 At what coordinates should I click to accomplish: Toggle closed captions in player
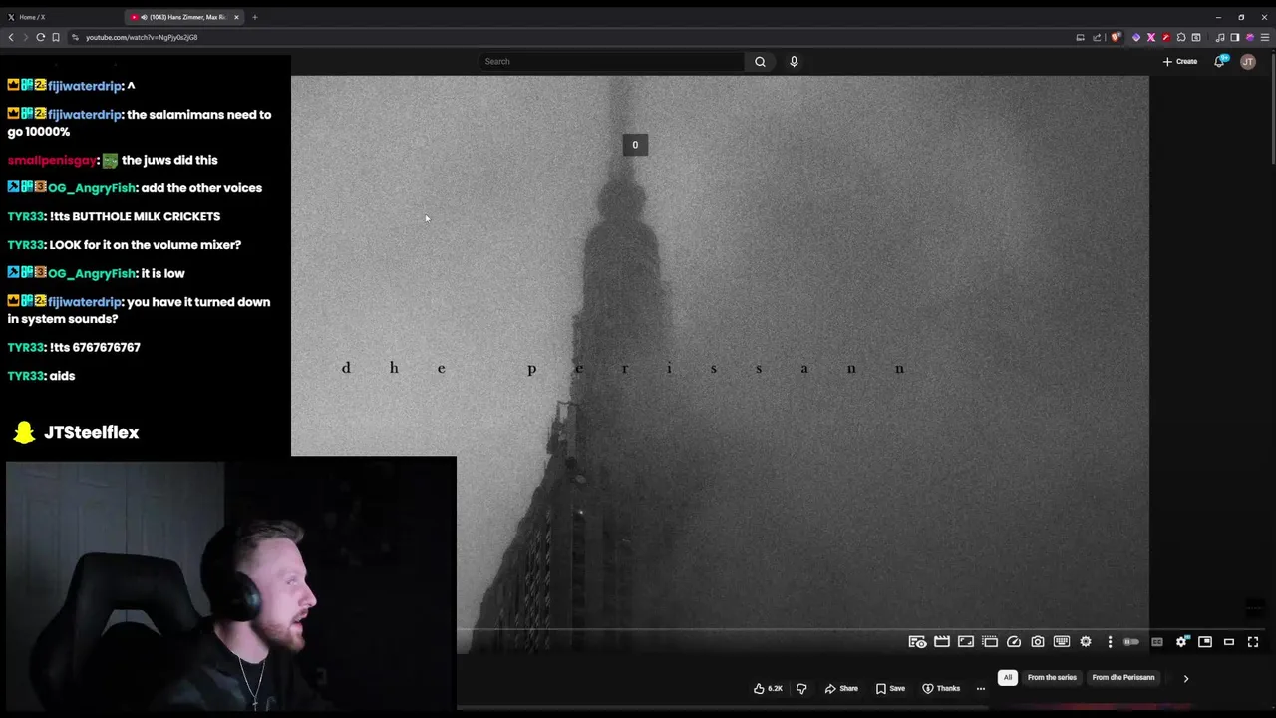(x=1157, y=642)
